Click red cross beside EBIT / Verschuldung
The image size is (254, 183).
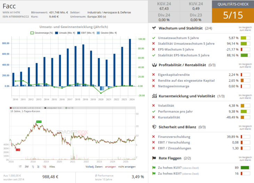coord(153,142)
